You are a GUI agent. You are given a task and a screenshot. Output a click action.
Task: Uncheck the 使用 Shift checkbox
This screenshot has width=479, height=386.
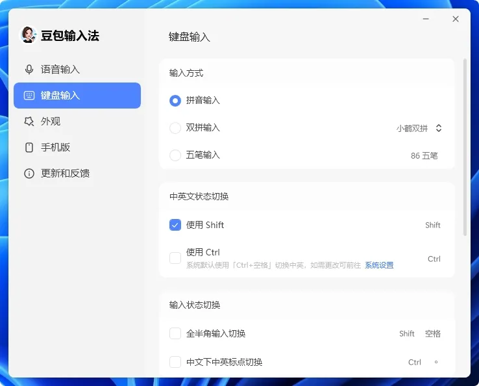175,225
